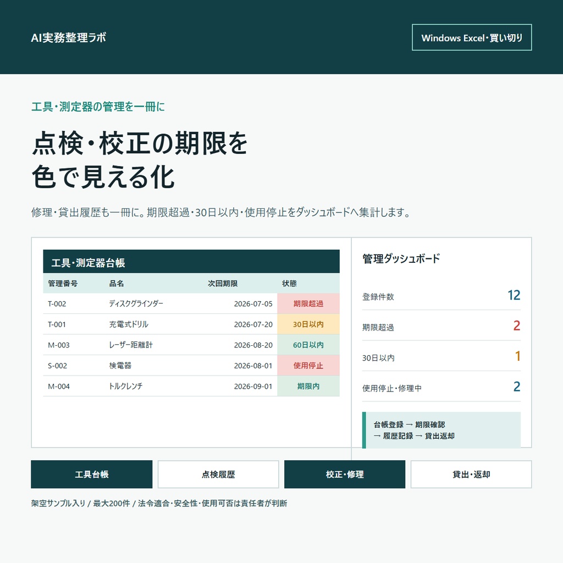Click the 2026-08-01 due date cell

(253, 366)
